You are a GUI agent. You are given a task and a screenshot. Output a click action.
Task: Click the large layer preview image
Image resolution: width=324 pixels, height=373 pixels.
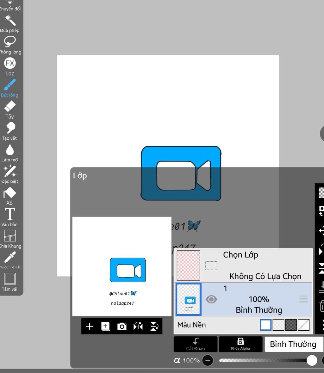coord(122,266)
